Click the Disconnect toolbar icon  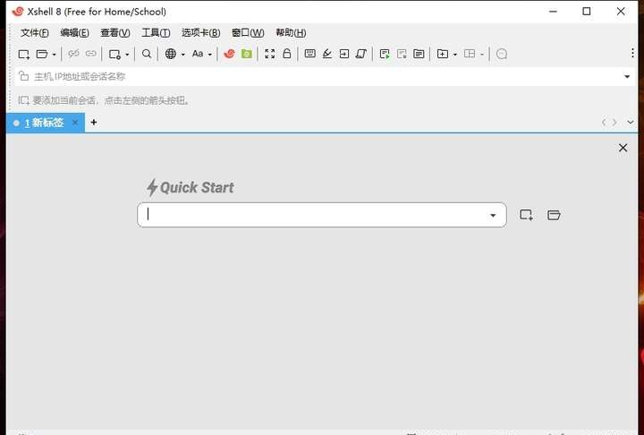73,54
